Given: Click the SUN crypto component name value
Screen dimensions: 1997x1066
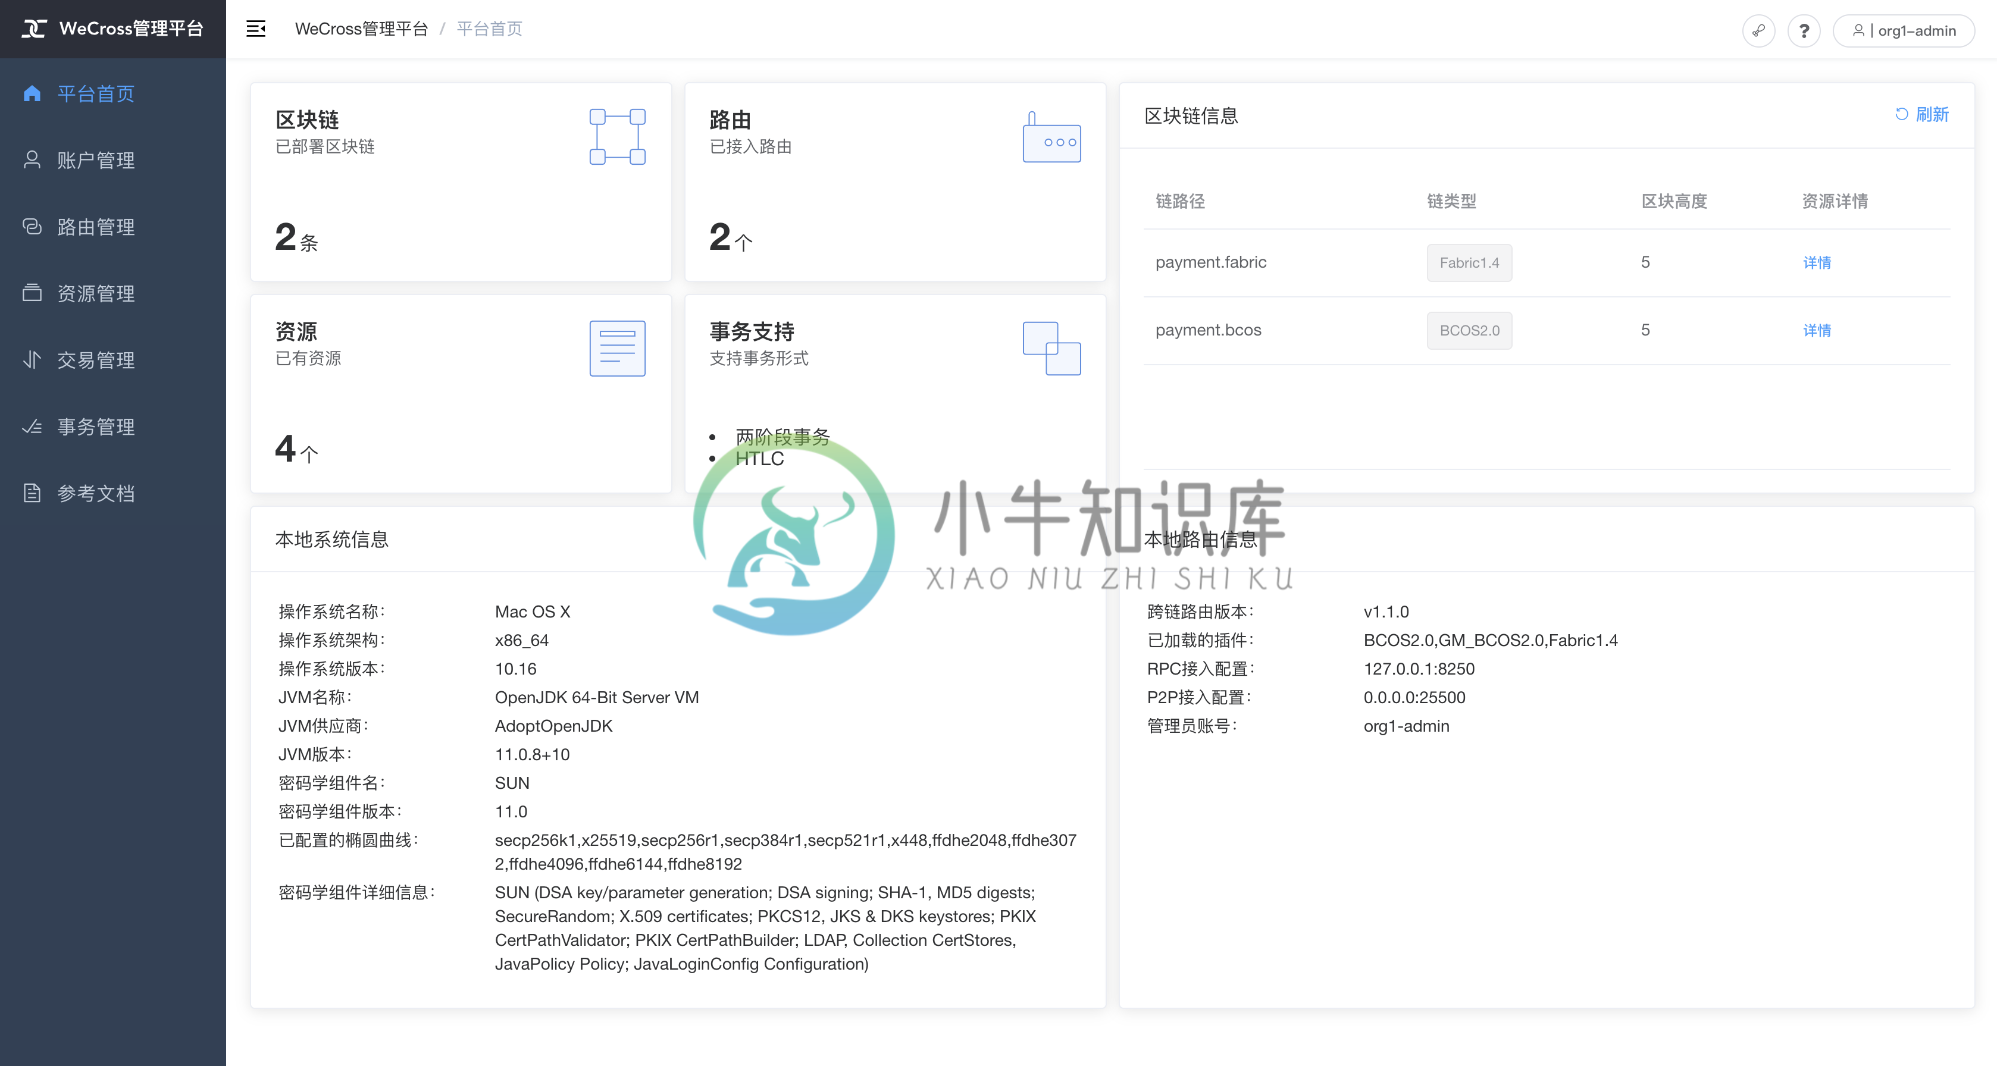Looking at the screenshot, I should coord(512,783).
